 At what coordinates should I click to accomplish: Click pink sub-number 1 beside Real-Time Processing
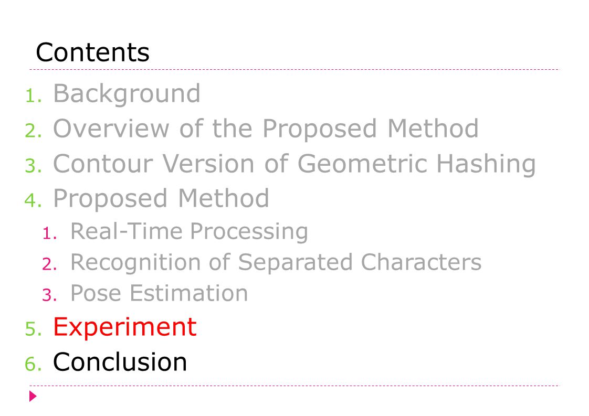(x=49, y=233)
